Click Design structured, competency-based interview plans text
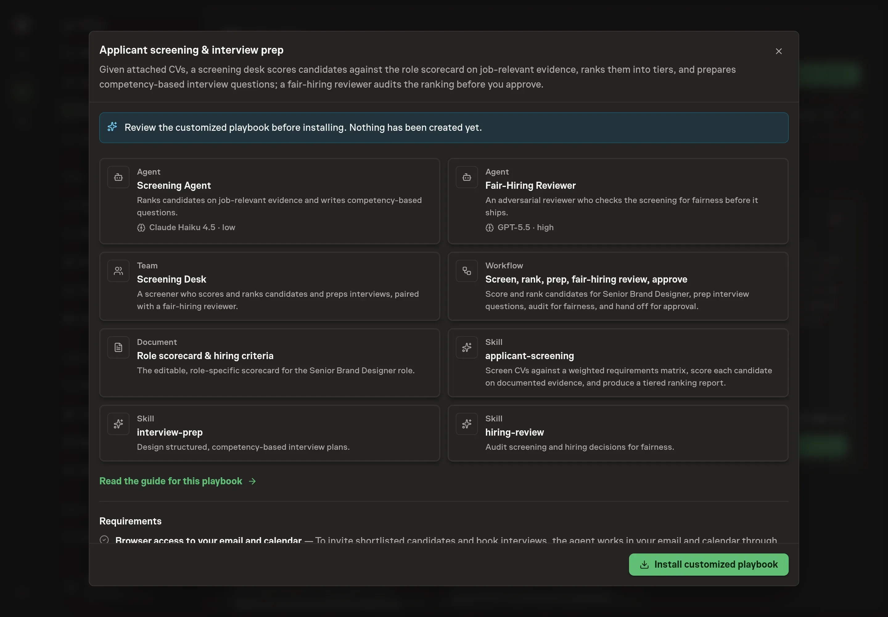The image size is (888, 617). 243,447
